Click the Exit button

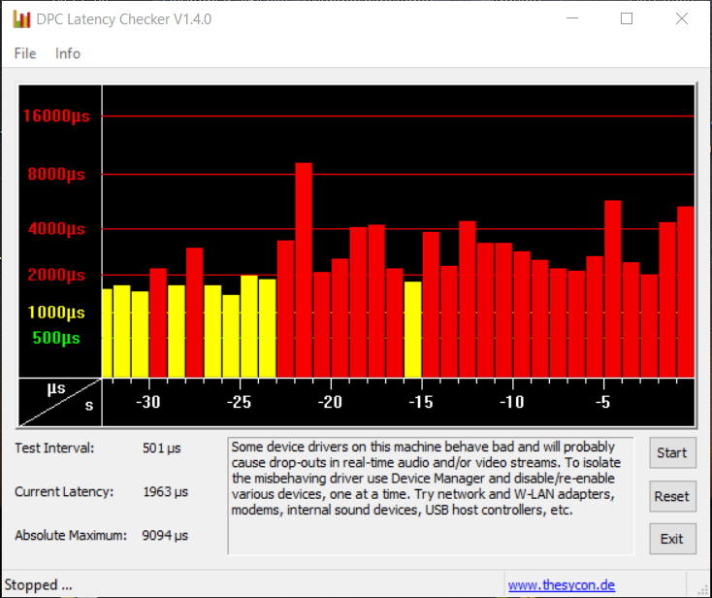click(672, 539)
